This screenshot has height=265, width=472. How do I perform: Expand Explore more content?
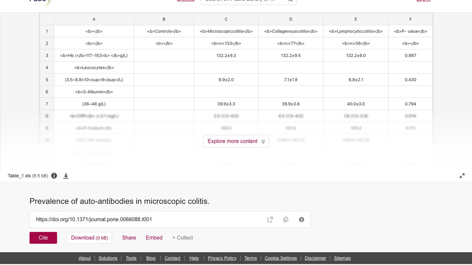236,141
